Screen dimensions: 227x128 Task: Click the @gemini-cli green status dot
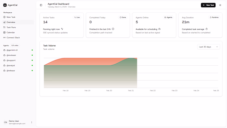32,50
